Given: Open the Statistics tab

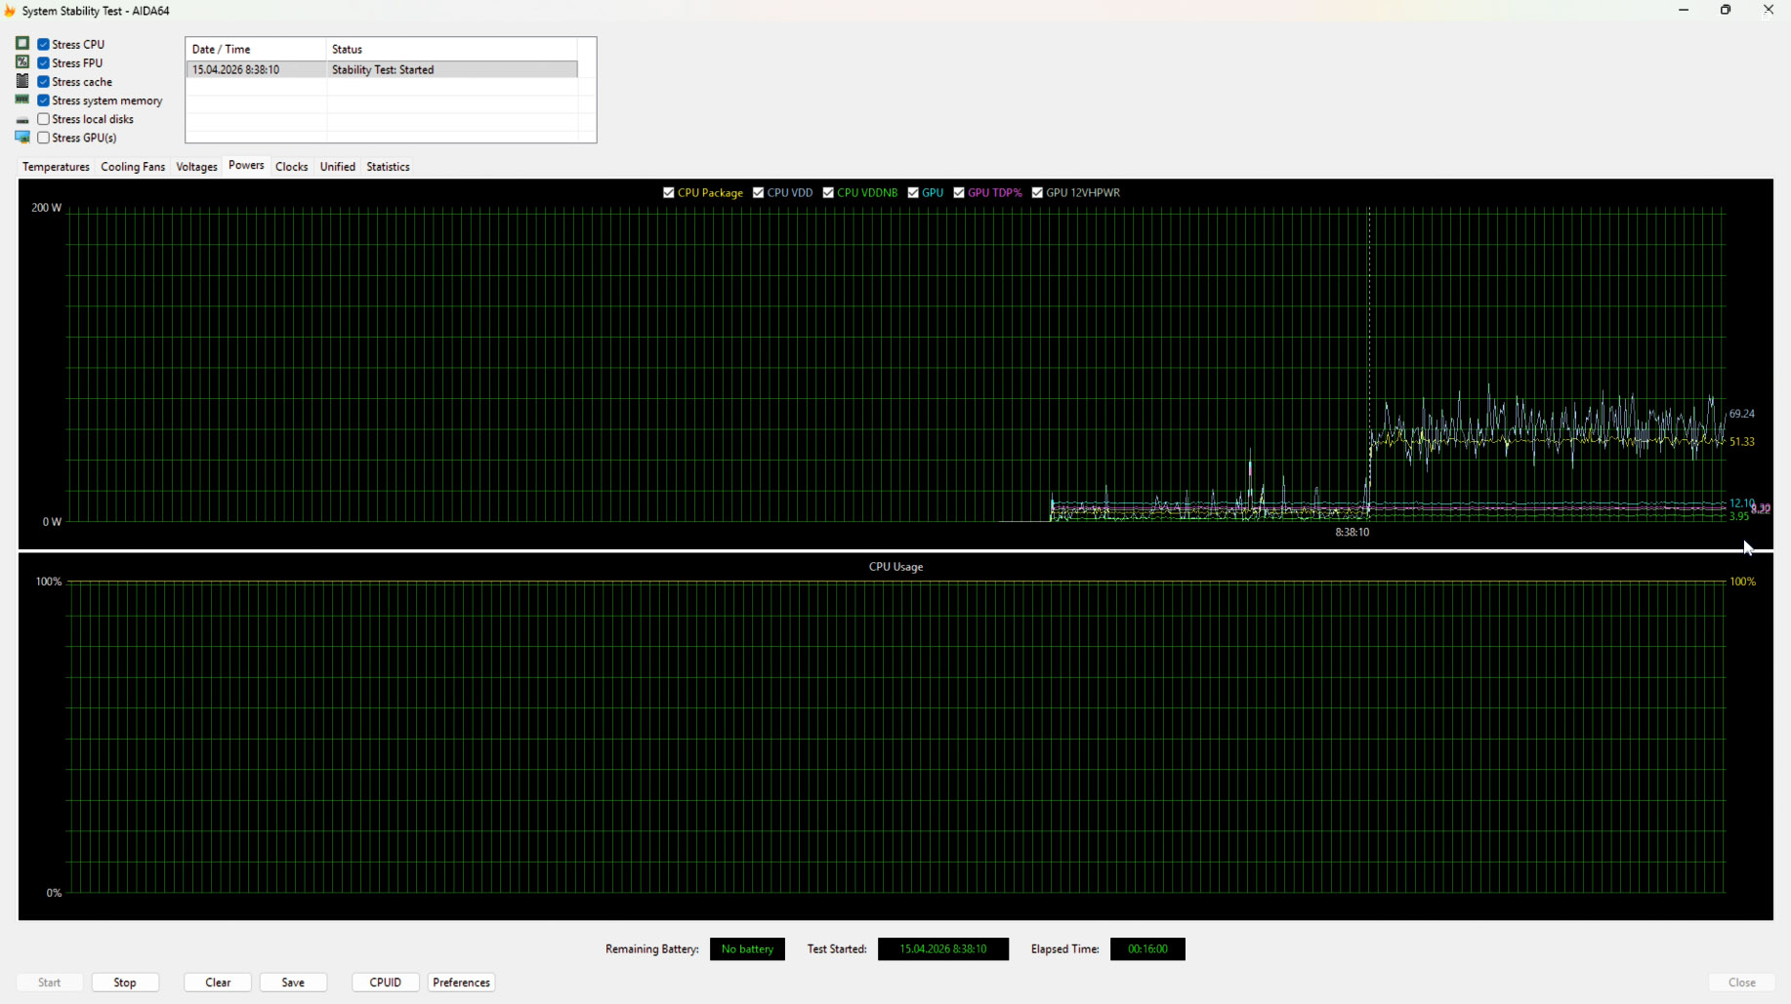Looking at the screenshot, I should click(388, 167).
